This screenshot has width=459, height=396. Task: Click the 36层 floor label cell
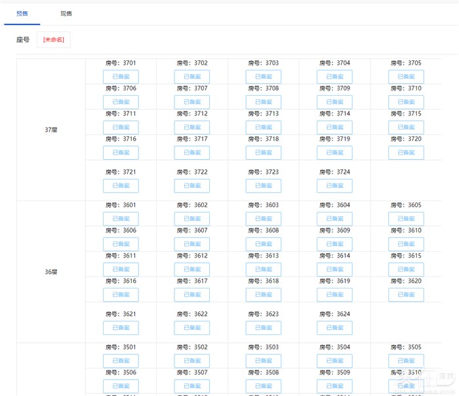click(x=51, y=271)
